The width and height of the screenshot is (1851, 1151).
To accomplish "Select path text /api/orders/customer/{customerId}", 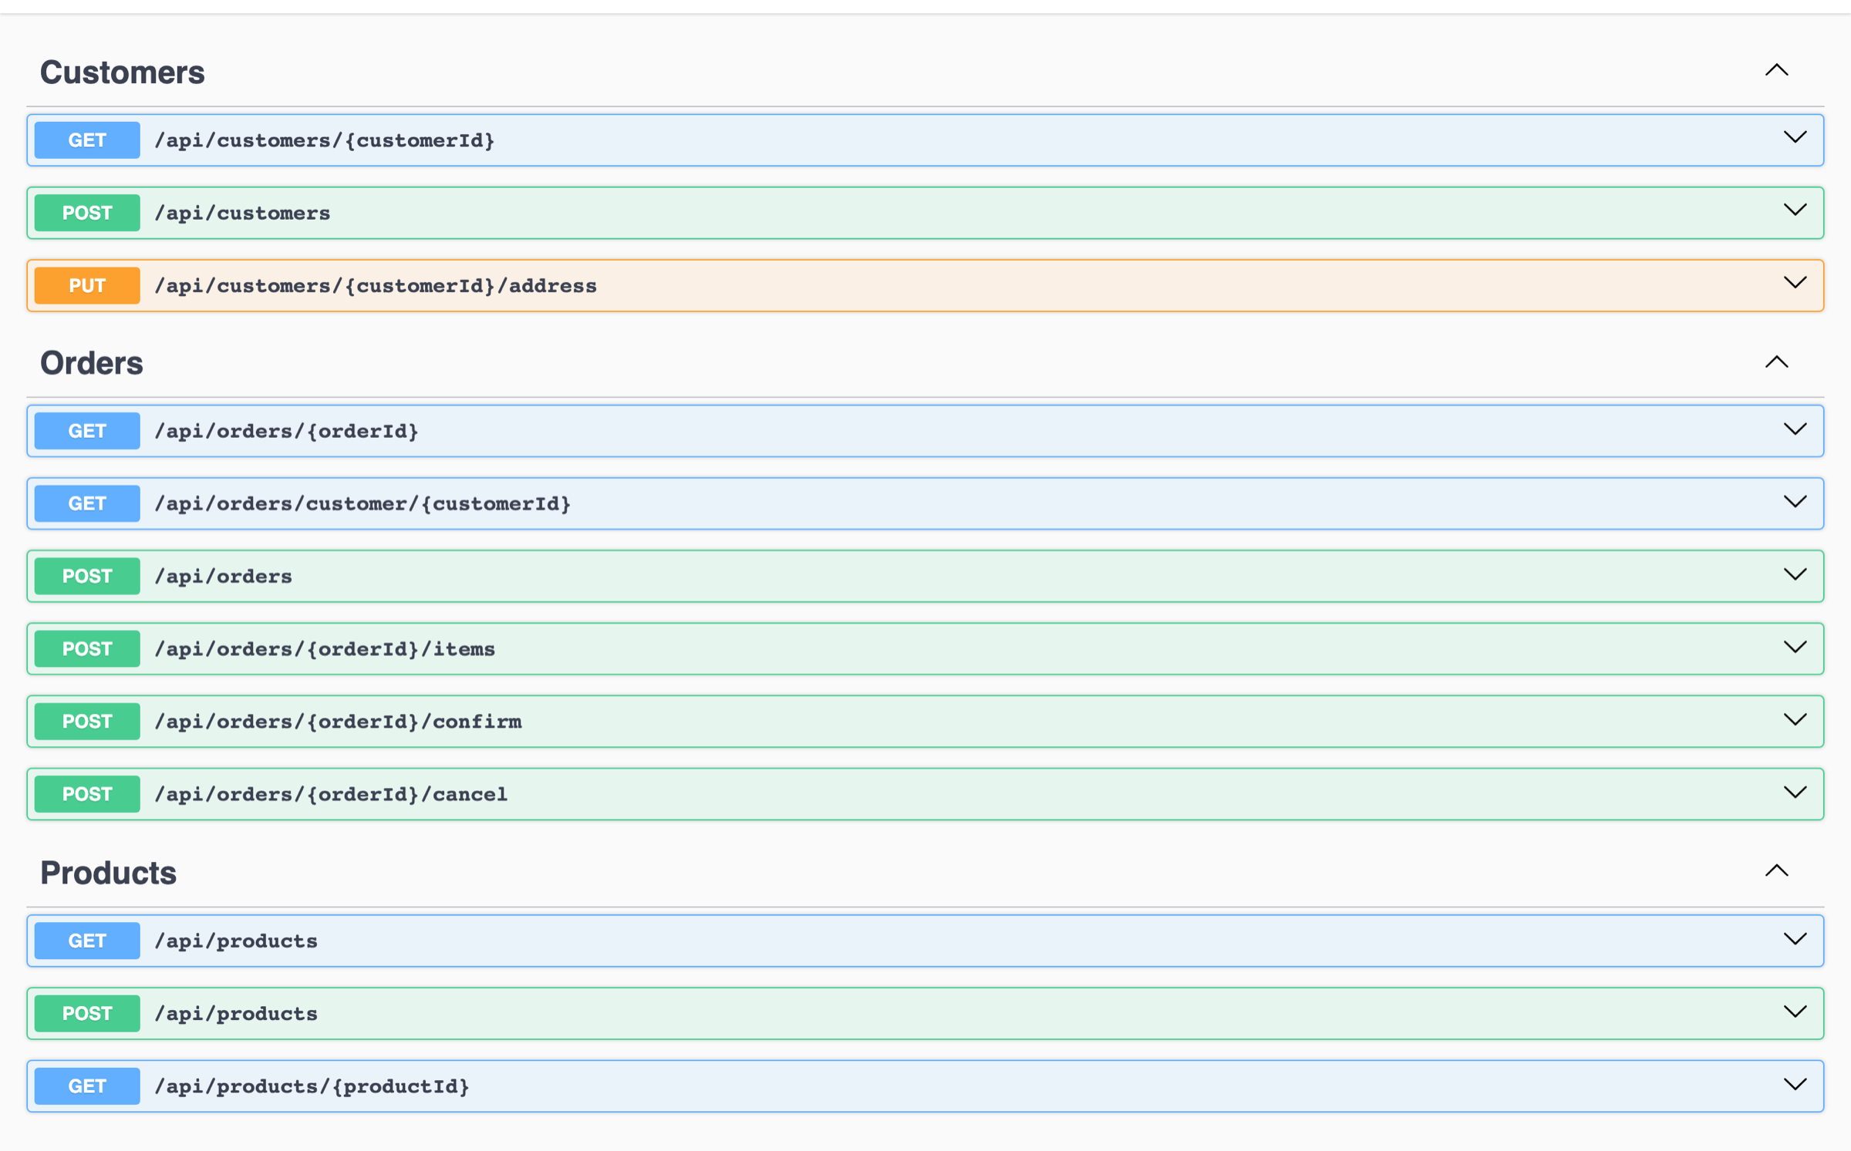I will click(x=362, y=504).
